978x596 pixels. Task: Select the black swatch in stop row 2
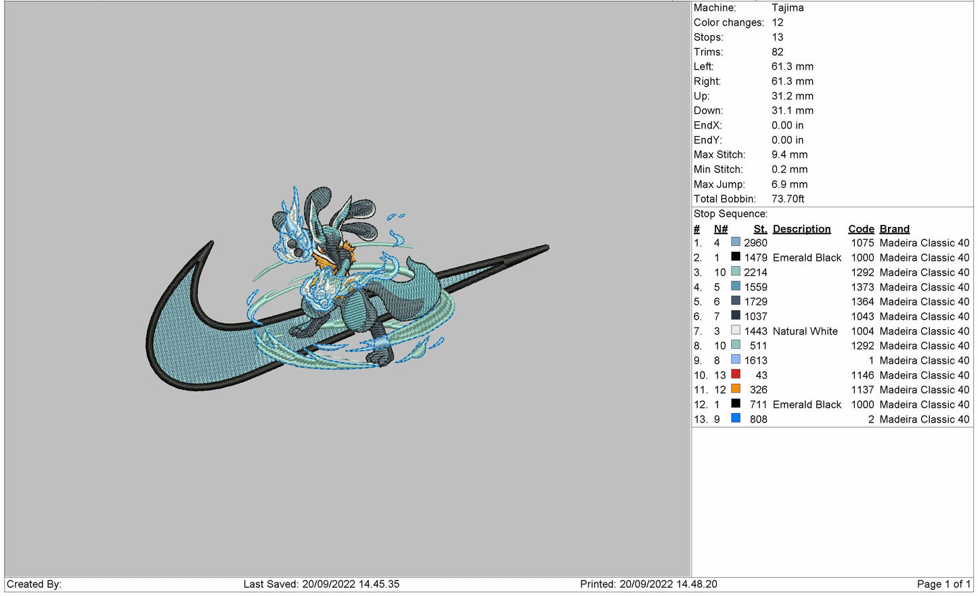click(x=735, y=257)
